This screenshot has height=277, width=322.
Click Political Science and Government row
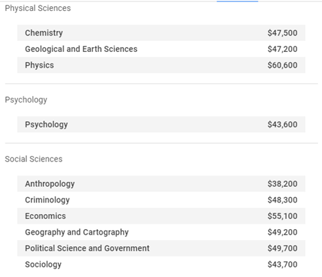(x=161, y=248)
